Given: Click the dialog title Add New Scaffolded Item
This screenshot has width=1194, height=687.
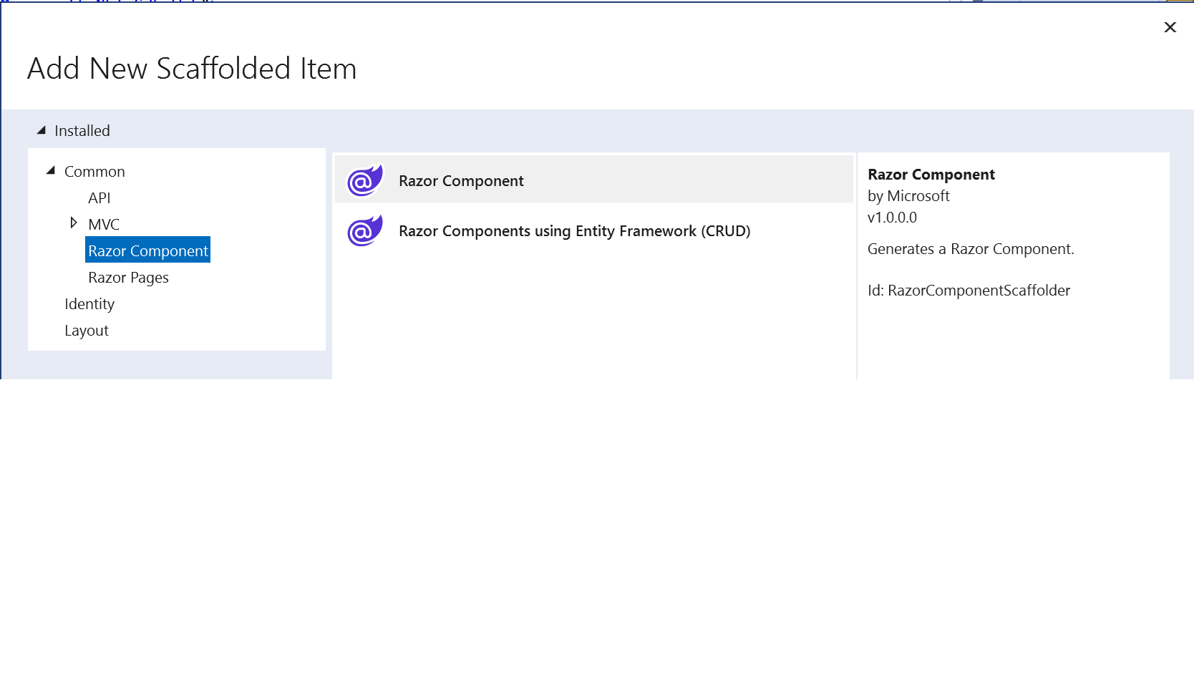Looking at the screenshot, I should (x=191, y=69).
